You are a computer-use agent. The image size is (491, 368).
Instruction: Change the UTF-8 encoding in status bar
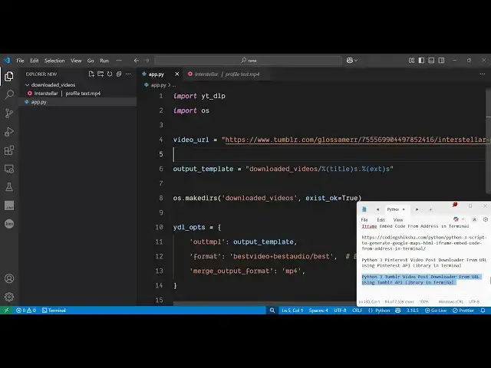340,310
